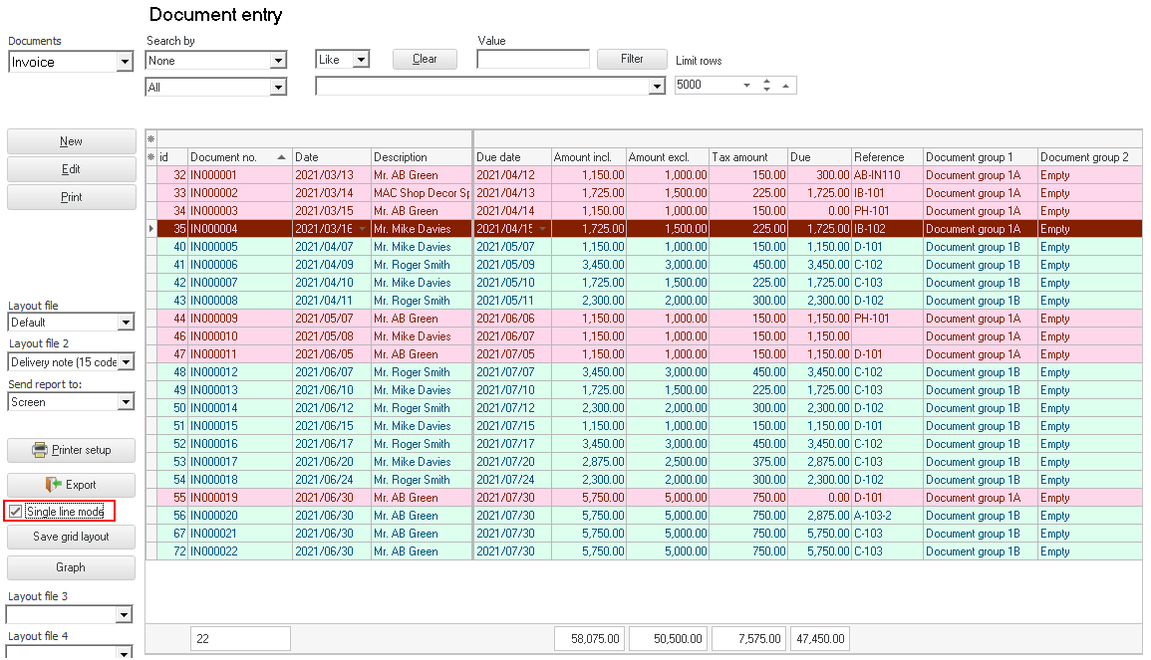
Task: Click the selected-row pointer for row 35
Action: [151, 229]
